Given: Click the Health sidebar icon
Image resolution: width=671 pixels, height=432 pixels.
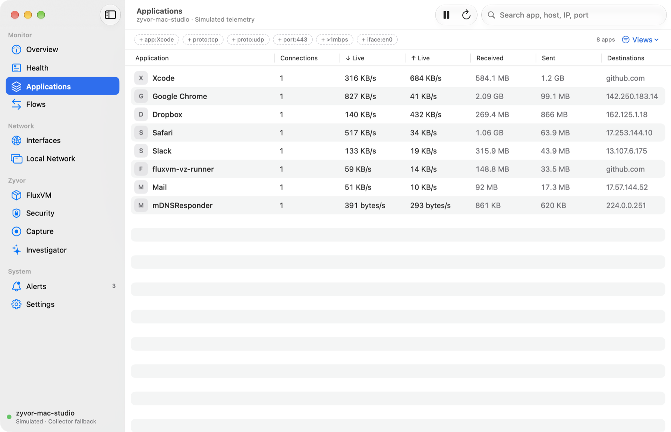Looking at the screenshot, I should coord(16,68).
